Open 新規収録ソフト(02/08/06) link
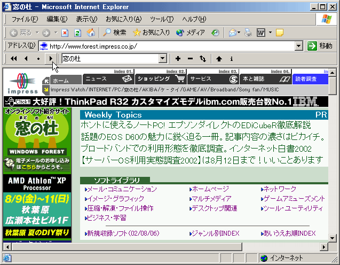 (122, 233)
